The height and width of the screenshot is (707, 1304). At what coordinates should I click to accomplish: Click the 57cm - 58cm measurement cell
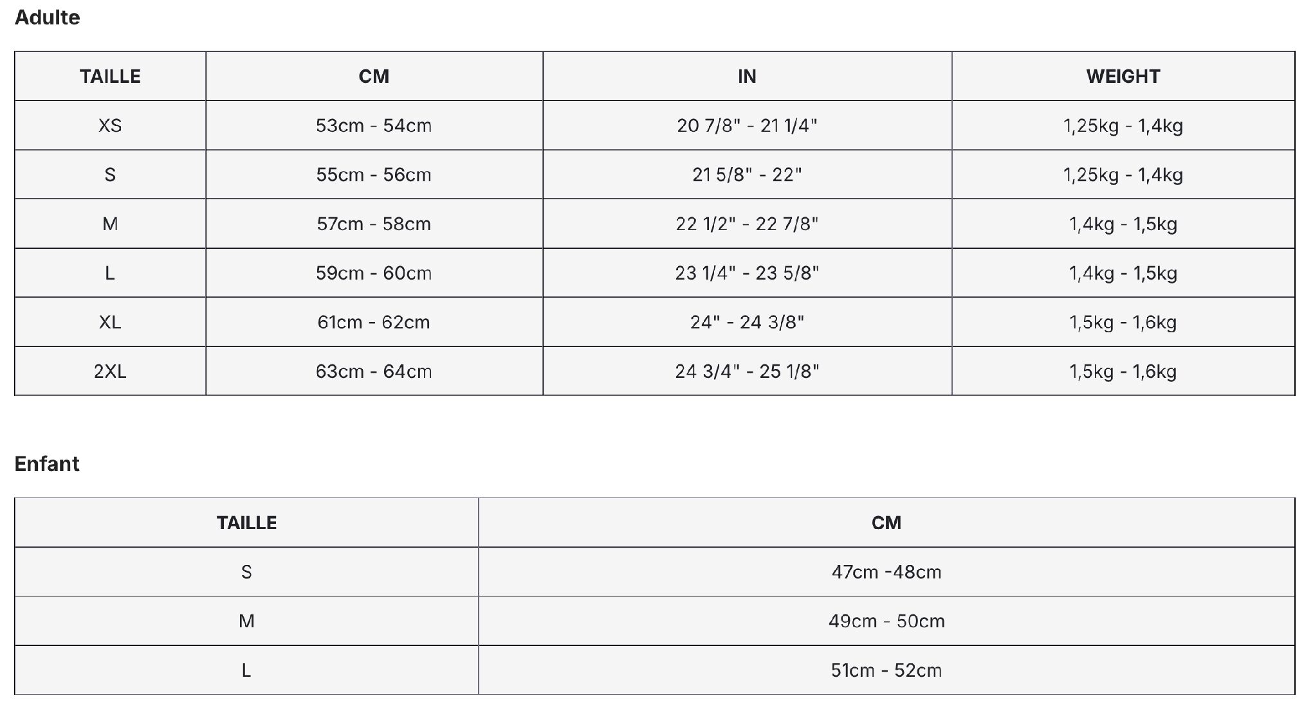374,224
